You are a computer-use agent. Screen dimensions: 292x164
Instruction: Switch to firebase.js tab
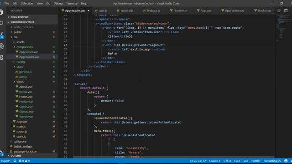pyautogui.click(x=151, y=10)
